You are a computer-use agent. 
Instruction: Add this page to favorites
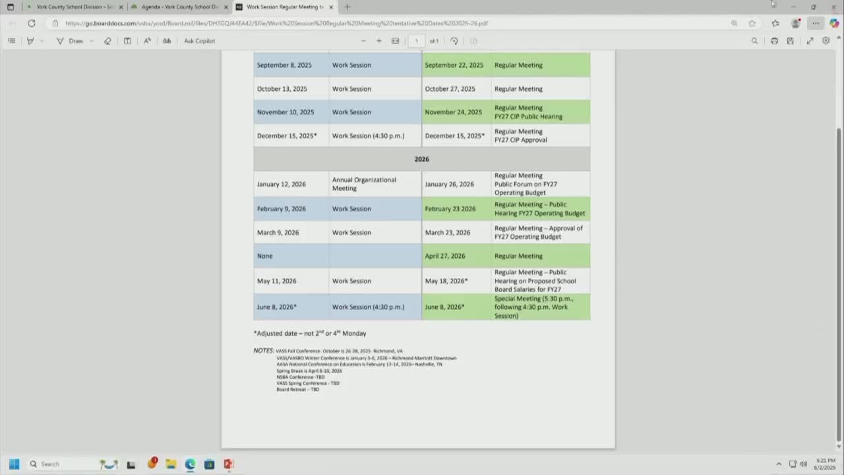coord(752,23)
